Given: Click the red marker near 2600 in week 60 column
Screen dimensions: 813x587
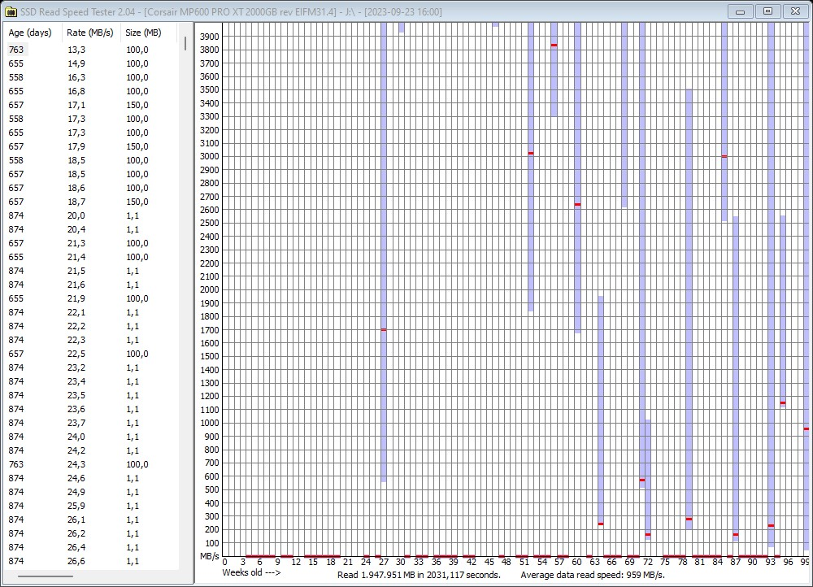Looking at the screenshot, I should pos(577,204).
